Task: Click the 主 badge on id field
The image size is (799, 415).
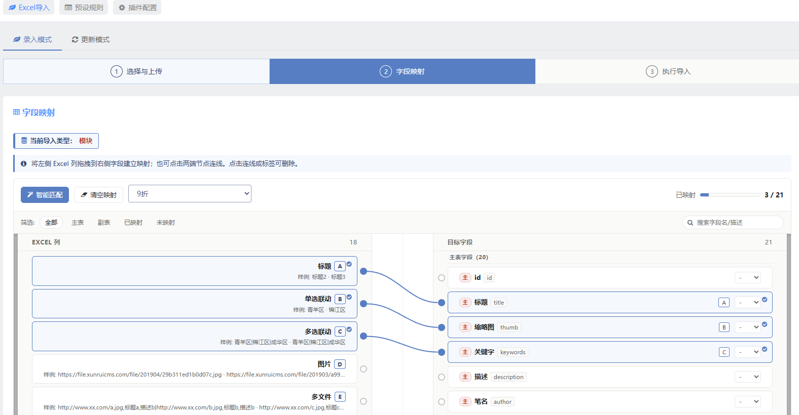Action: 465,278
